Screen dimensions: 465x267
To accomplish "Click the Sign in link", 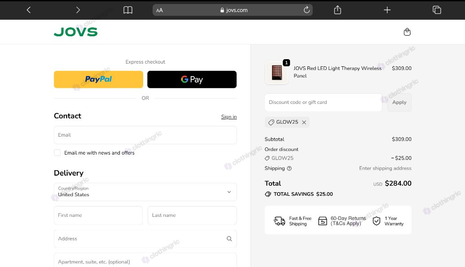I will pyautogui.click(x=229, y=116).
